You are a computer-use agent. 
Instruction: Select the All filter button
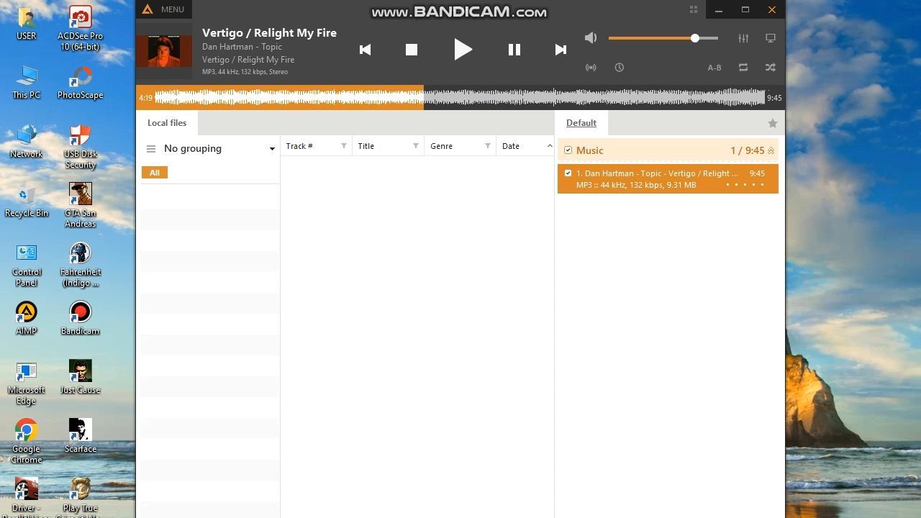155,173
